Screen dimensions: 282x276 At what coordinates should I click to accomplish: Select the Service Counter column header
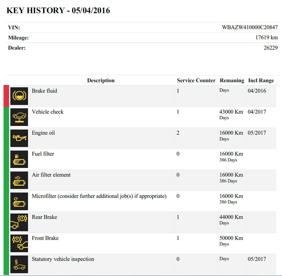tap(196, 80)
